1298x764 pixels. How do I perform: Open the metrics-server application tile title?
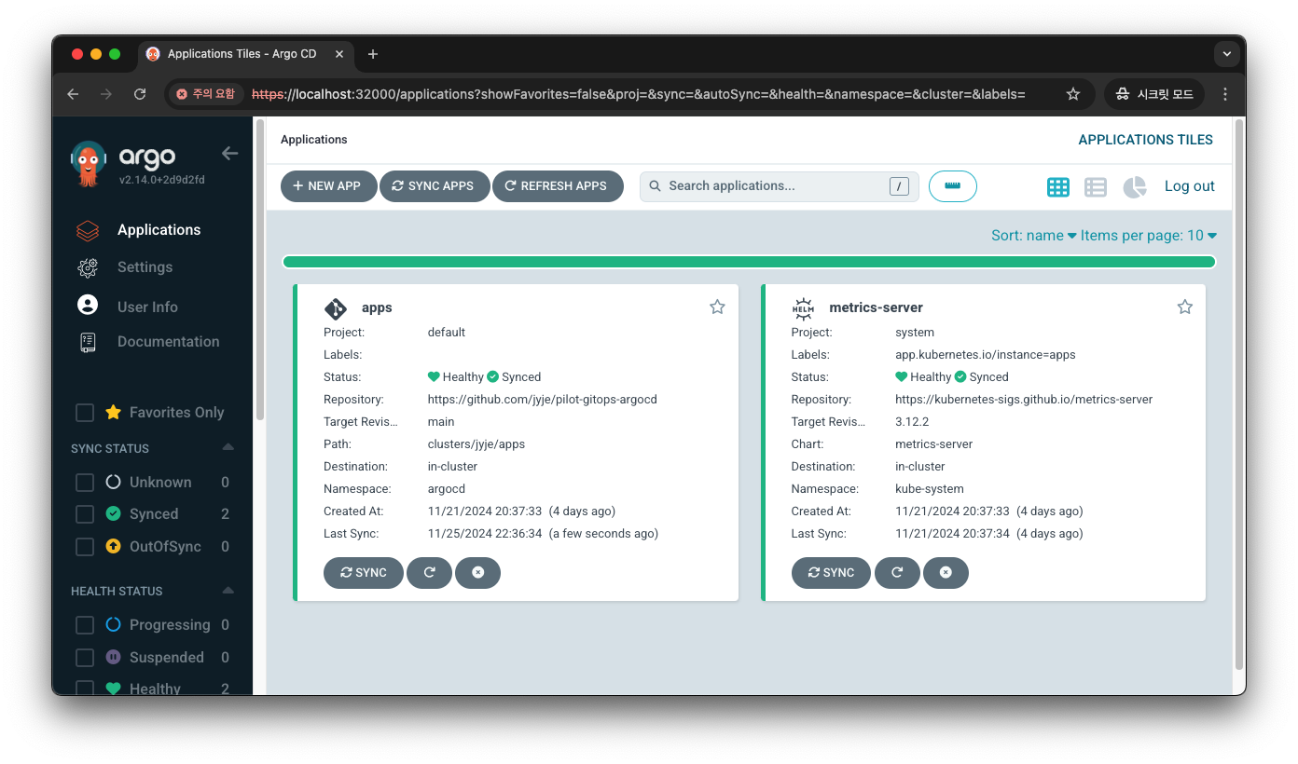click(876, 307)
